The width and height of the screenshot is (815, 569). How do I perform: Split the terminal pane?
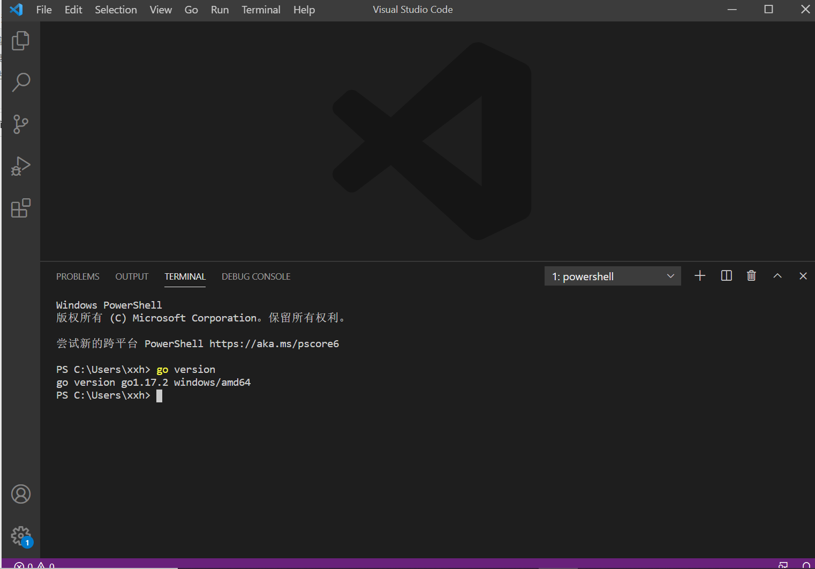coord(726,276)
